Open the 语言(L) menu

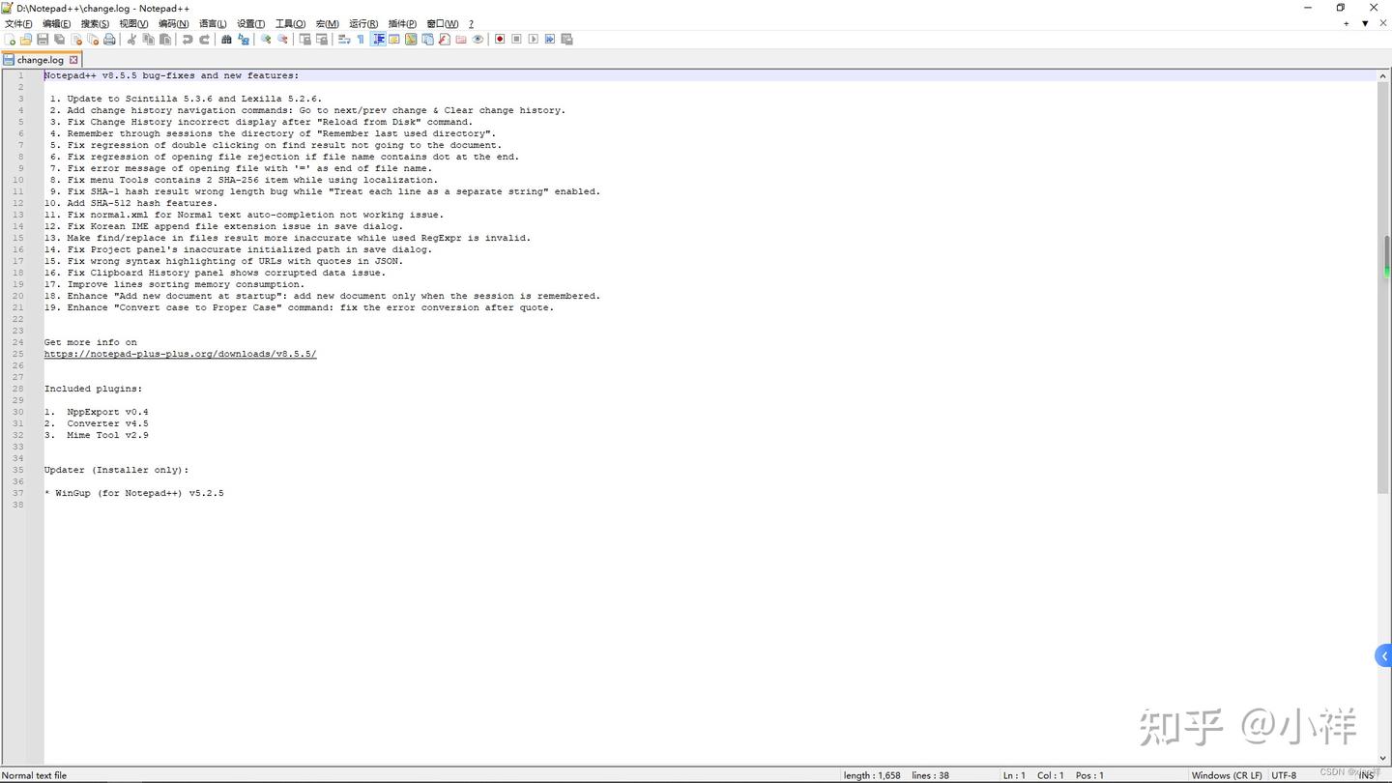(x=213, y=24)
